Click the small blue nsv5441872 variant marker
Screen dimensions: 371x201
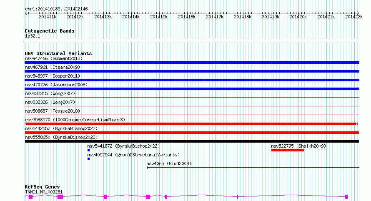click(88, 150)
